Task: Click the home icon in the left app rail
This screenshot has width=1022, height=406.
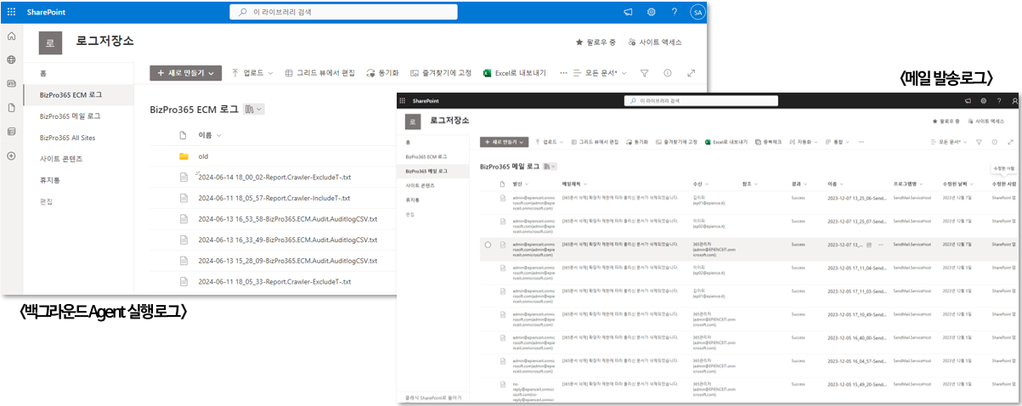Action: (x=11, y=37)
